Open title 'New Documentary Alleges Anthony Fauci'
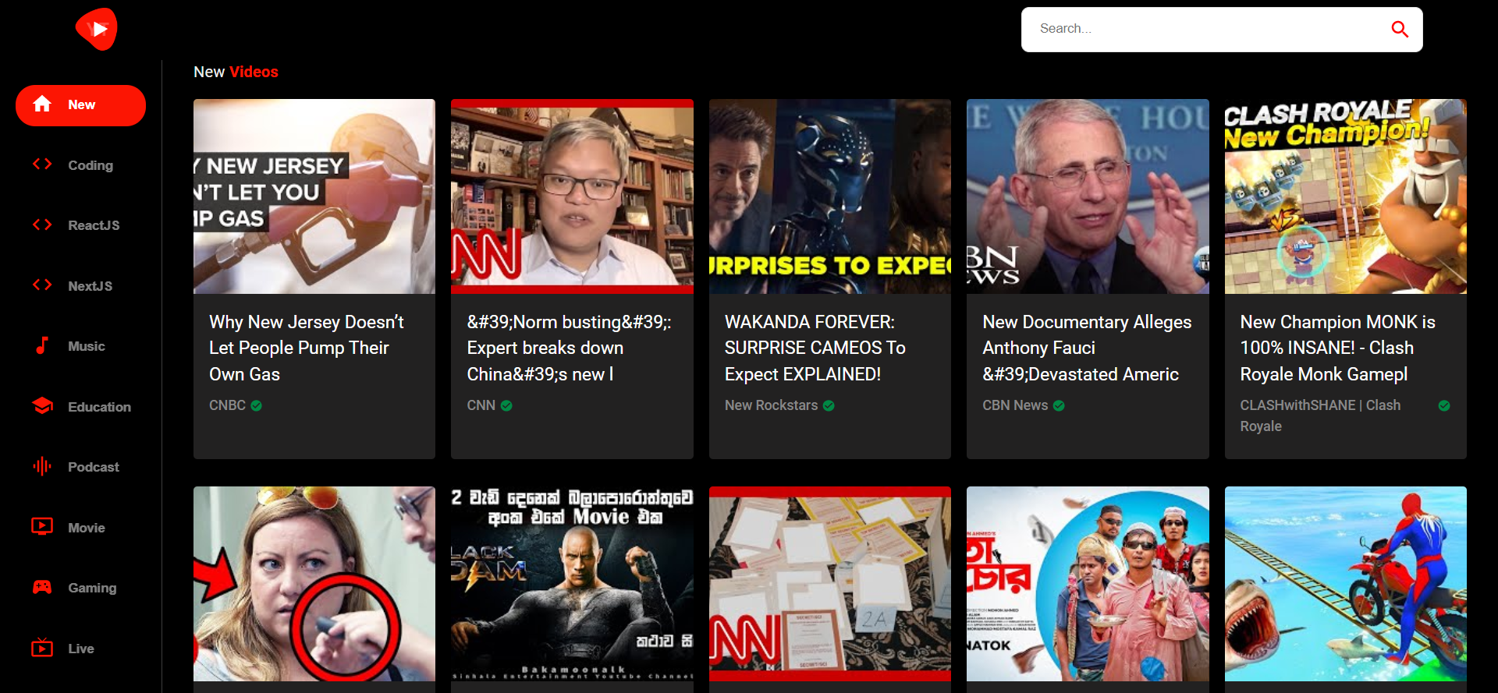This screenshot has height=693, width=1498. pos(1087,348)
